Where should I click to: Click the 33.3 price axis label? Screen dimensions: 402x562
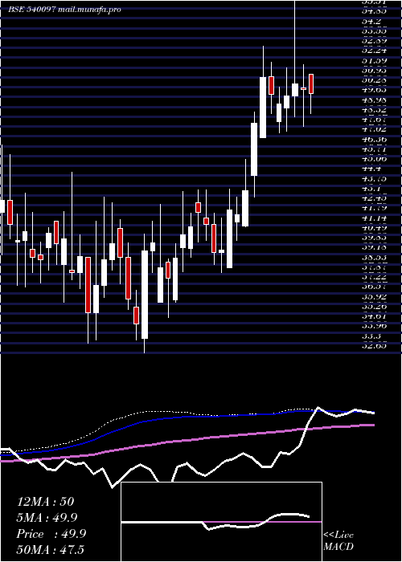(x=371, y=336)
